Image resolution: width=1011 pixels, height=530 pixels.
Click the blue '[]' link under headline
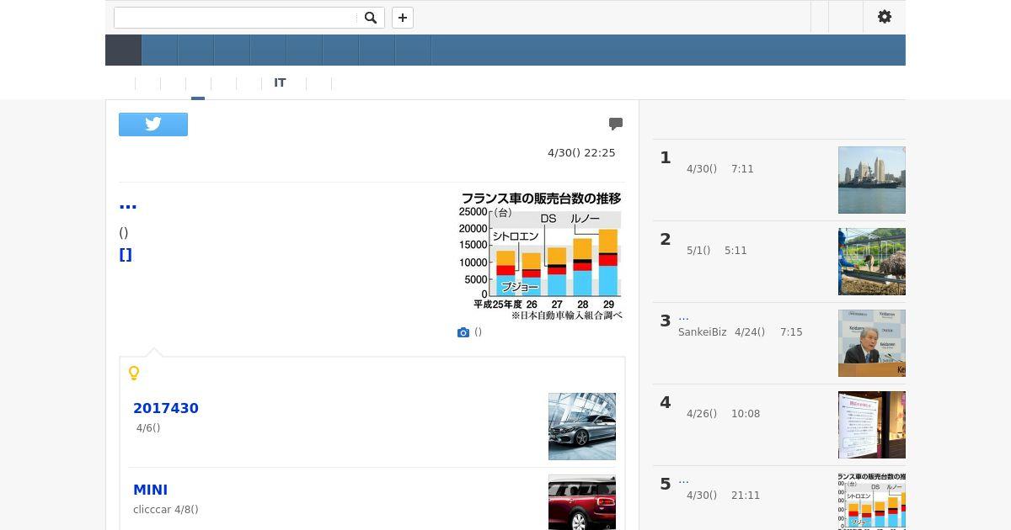[x=126, y=254]
